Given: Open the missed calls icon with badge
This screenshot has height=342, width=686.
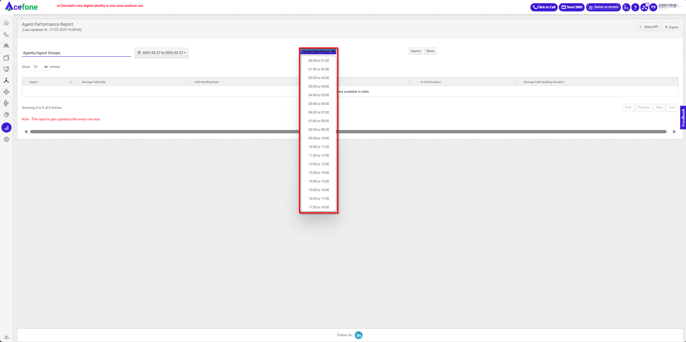Looking at the screenshot, I should tap(644, 7).
